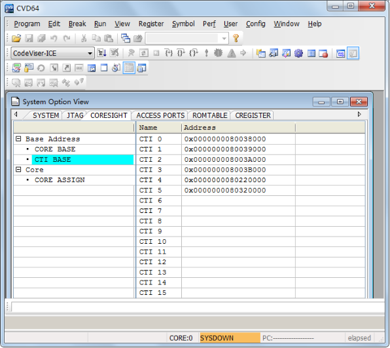
Task: Click the empty address cell of CTI 6
Action: point(239,201)
